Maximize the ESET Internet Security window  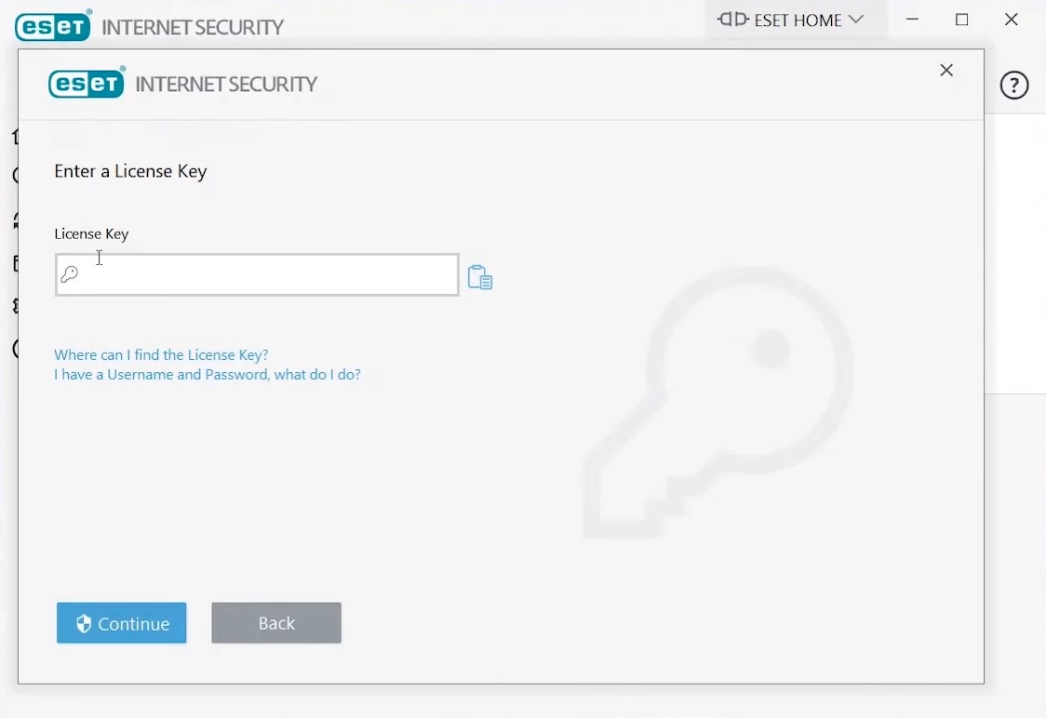click(x=962, y=20)
